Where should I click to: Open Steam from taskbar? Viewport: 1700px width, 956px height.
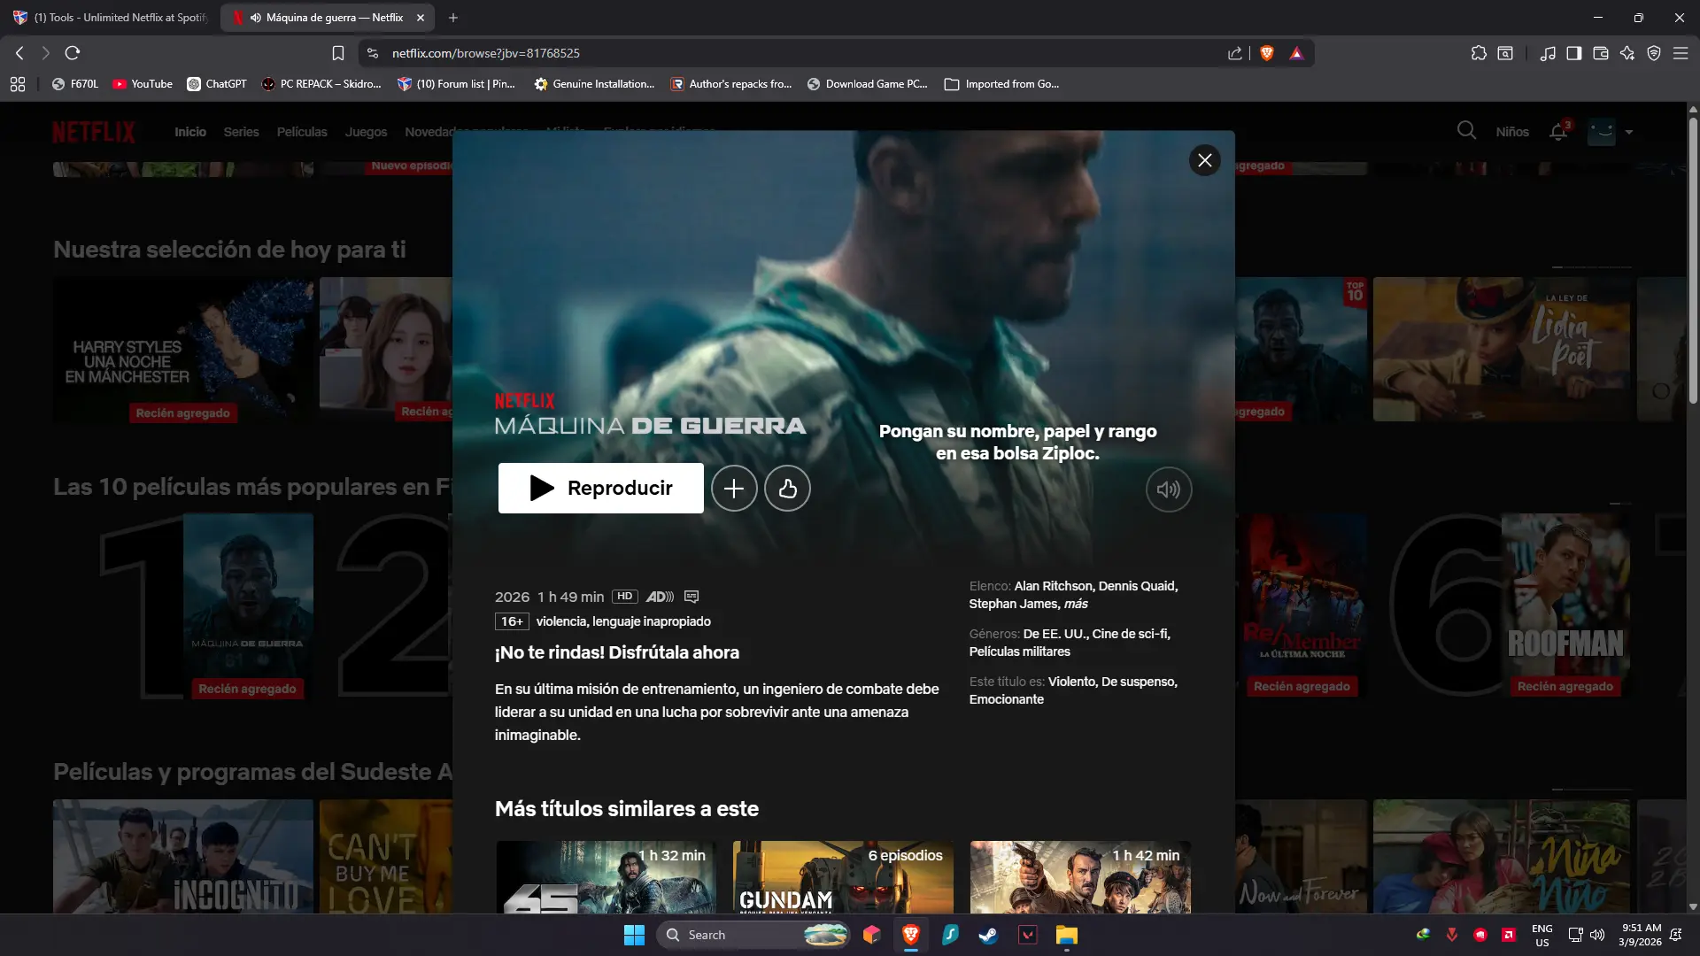click(988, 935)
